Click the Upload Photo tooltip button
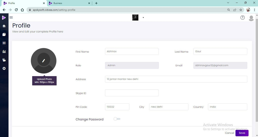Viewport: 258px width, 137px height. [44, 81]
